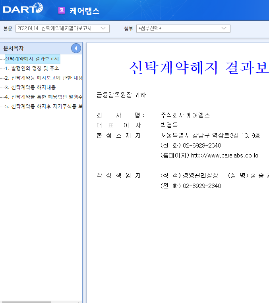
Task: Click the horizontal scrollbar in contents panel
Action: [26, 302]
